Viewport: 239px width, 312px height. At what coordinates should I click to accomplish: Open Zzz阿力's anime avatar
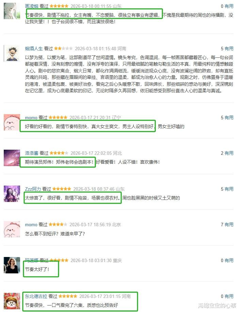(x=12, y=194)
